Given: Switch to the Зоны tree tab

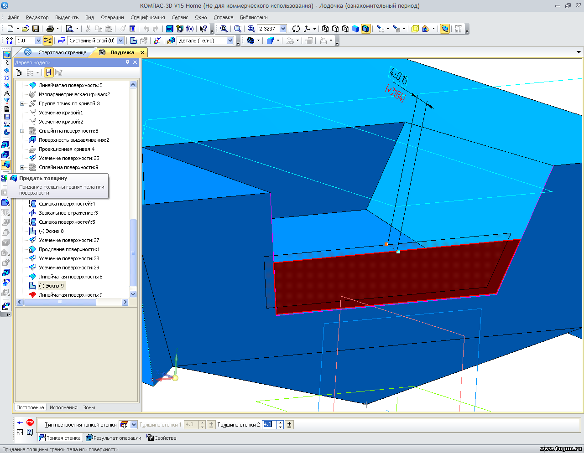Looking at the screenshot, I should 89,407.
